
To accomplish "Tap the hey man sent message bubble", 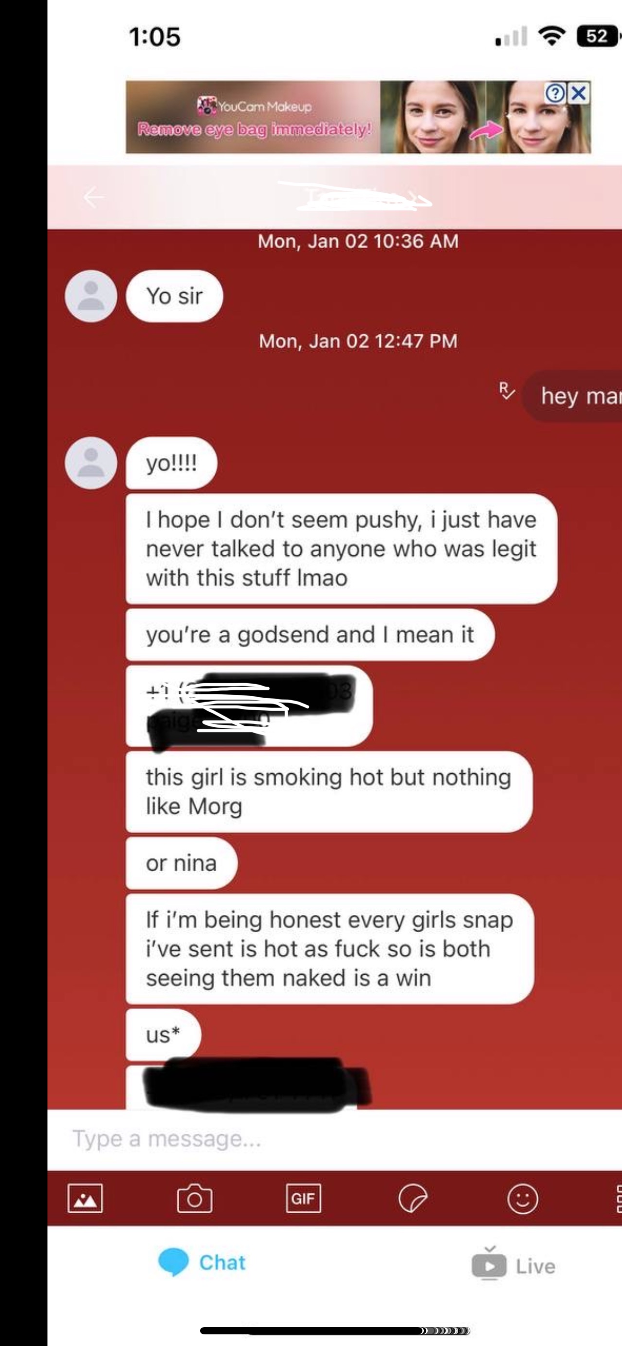I will 573,395.
